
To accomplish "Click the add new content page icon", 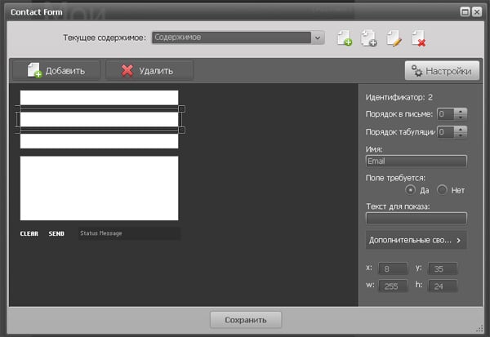I will [345, 38].
